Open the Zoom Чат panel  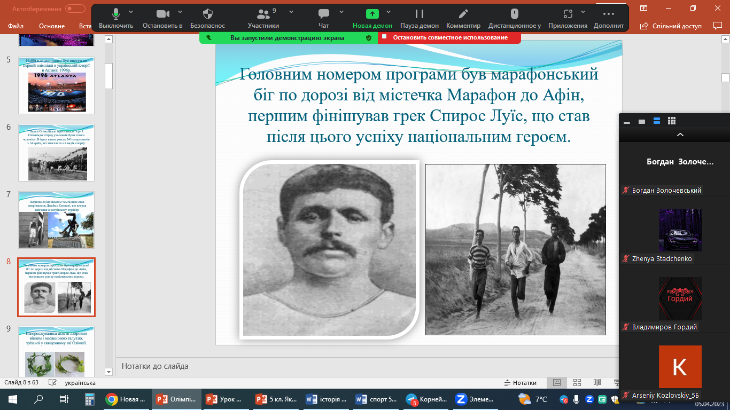click(x=324, y=19)
